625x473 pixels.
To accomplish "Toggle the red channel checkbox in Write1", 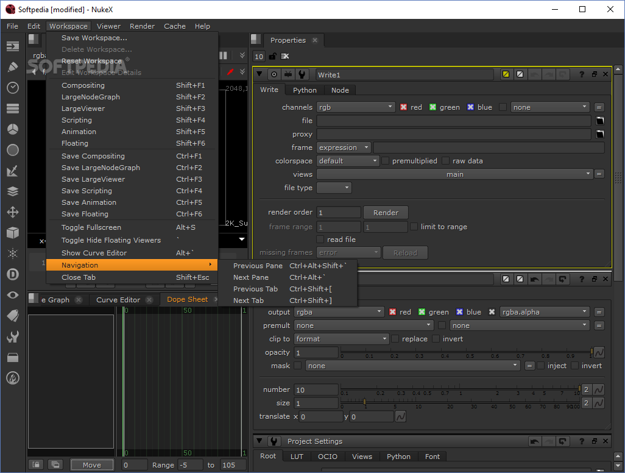I will coord(403,107).
